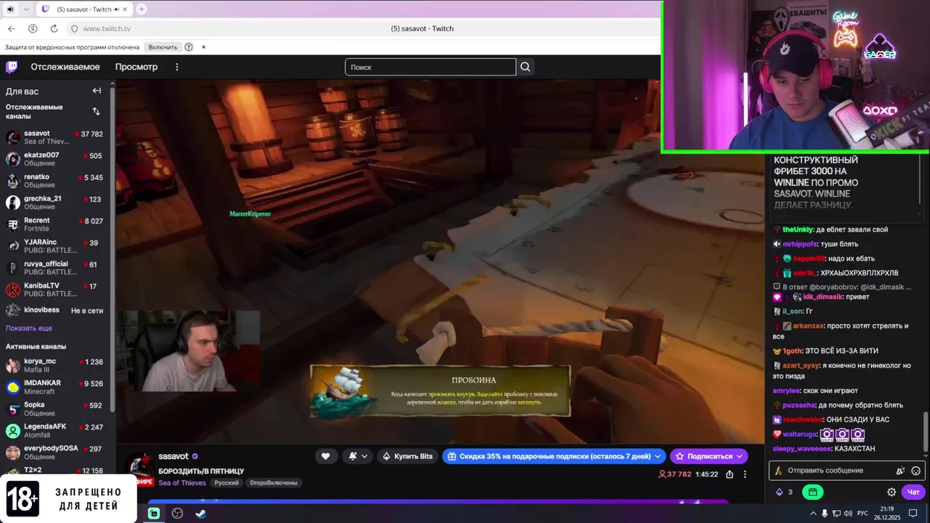This screenshot has height=523, width=930.
Task: Open sasavot channel in sidebar
Action: tap(55, 137)
